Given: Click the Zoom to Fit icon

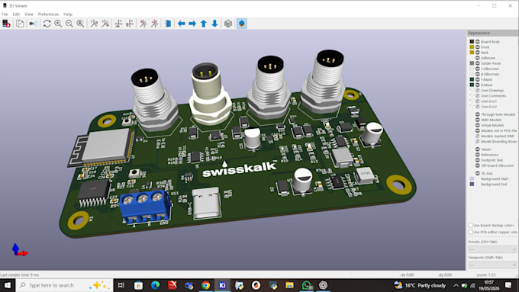Looking at the screenshot, I should (80, 24).
